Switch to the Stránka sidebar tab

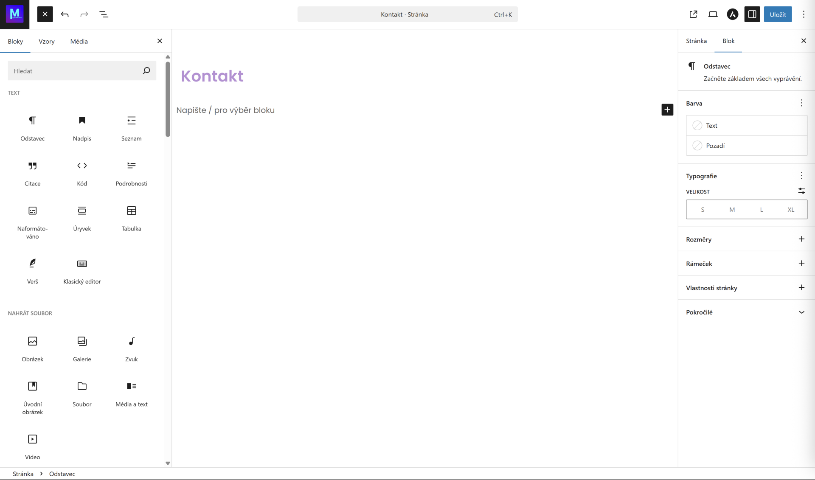696,41
